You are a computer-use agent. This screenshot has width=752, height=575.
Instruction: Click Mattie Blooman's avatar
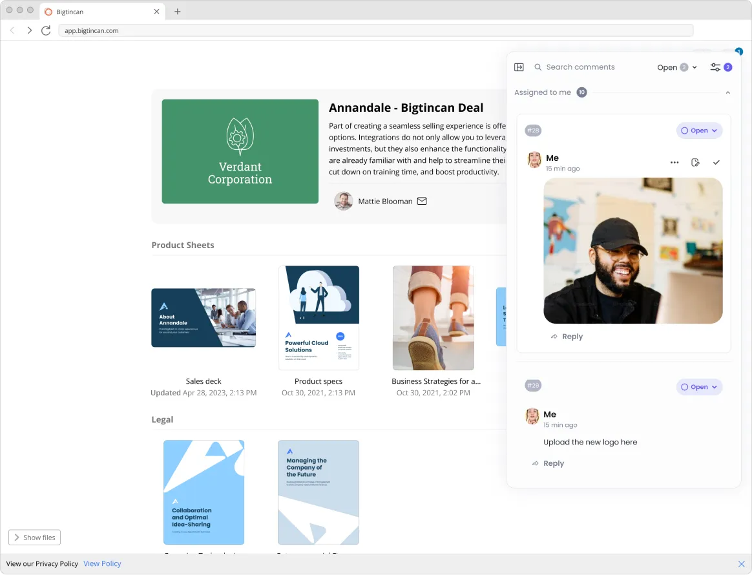click(344, 202)
